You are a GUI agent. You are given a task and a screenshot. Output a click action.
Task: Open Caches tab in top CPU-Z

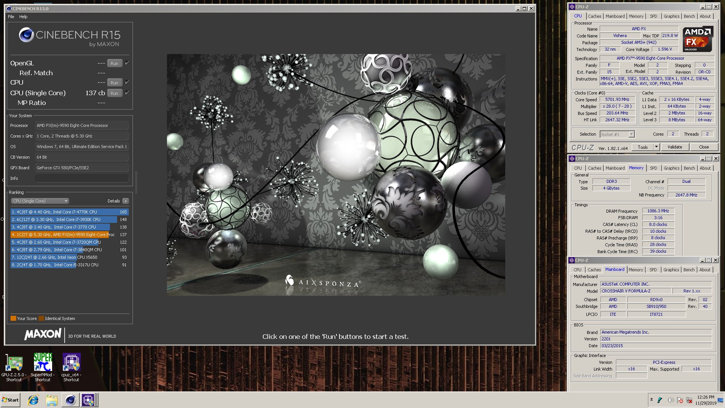(x=594, y=16)
